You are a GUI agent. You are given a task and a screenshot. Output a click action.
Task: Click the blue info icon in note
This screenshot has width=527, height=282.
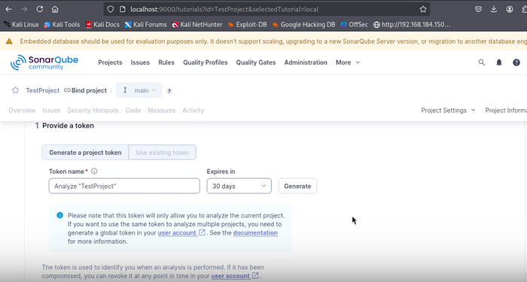[x=59, y=215]
